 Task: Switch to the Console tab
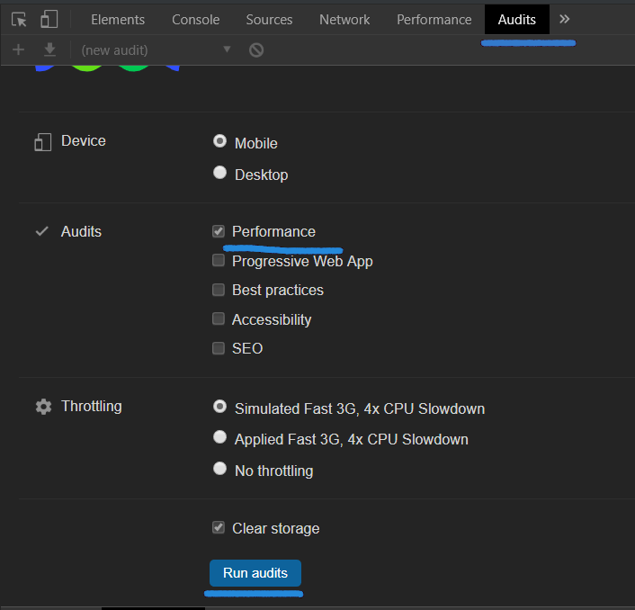[195, 20]
